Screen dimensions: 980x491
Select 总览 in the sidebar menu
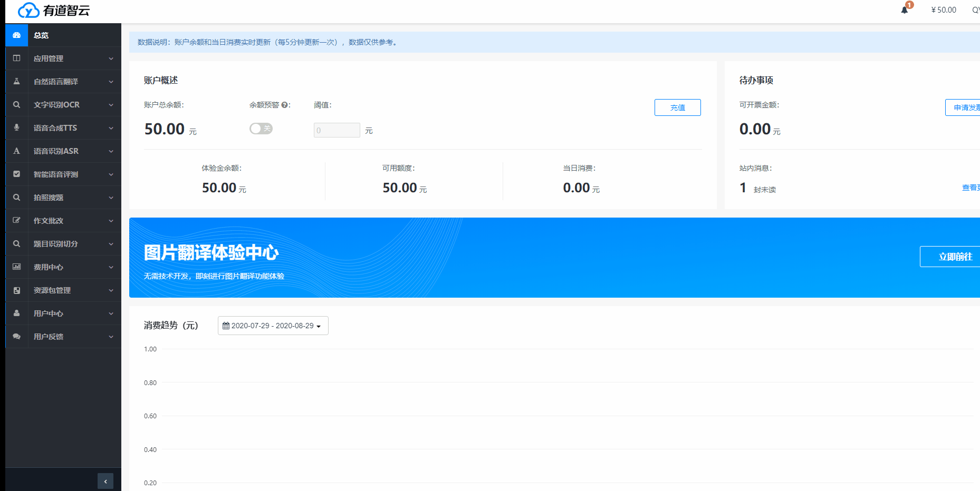tap(63, 35)
